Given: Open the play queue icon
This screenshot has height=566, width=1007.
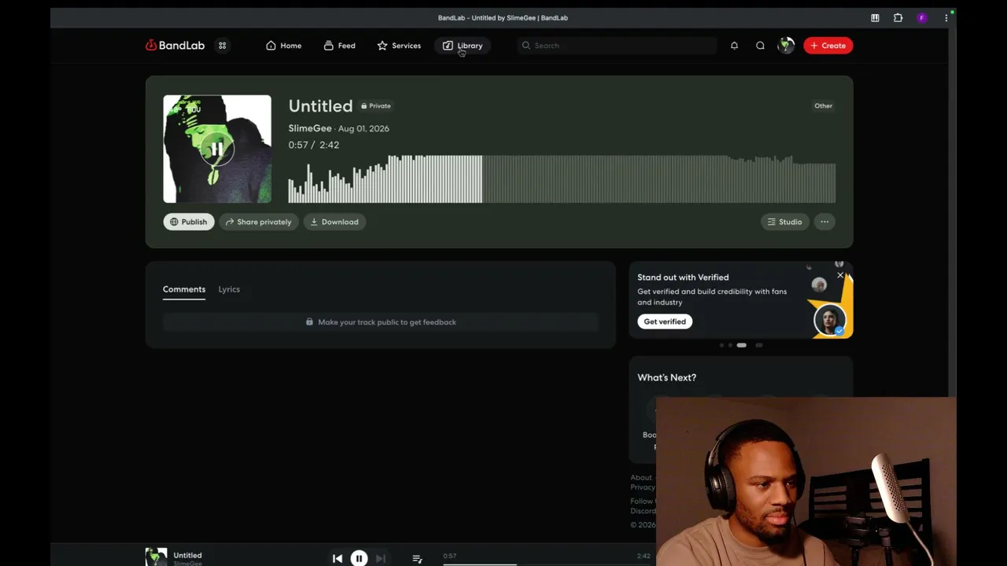Looking at the screenshot, I should click(x=417, y=558).
